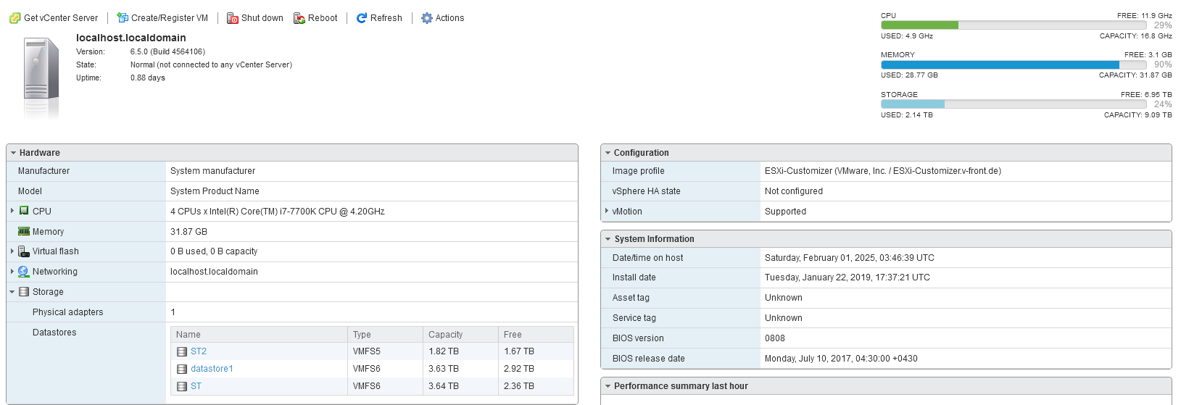Collapse Performance summary last hour panel

(x=608, y=386)
